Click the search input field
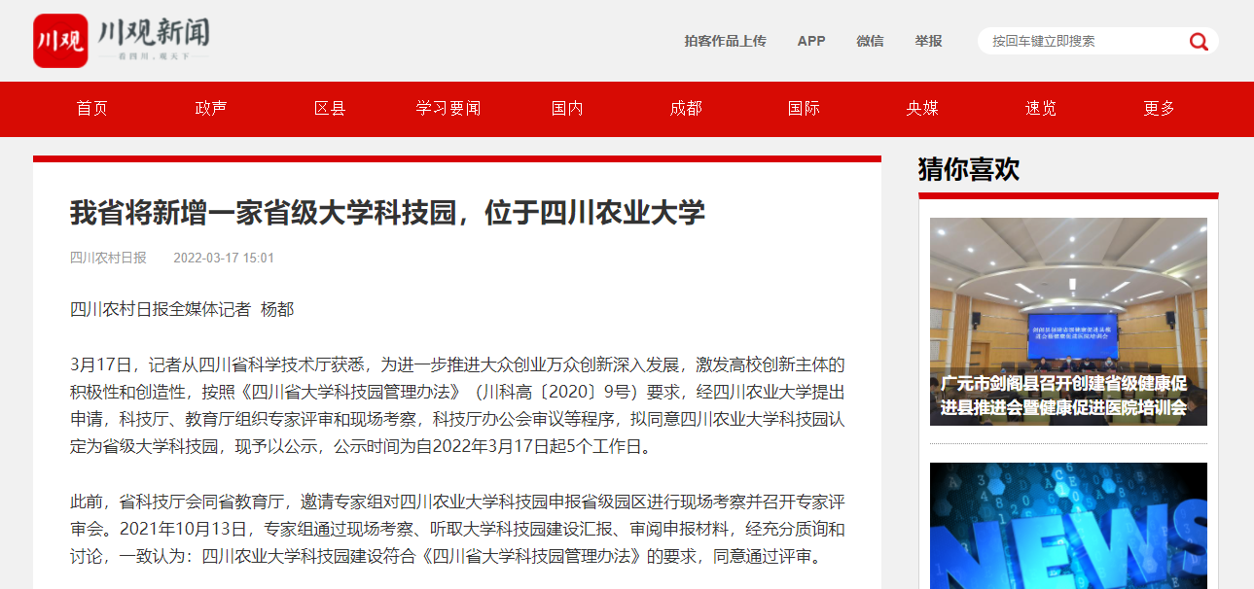The height and width of the screenshot is (589, 1254). point(1080,41)
